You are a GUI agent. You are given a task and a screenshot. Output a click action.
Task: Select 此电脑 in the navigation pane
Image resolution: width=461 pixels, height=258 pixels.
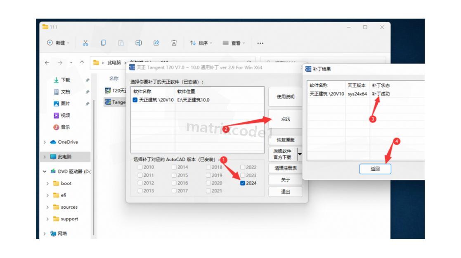[x=65, y=157]
